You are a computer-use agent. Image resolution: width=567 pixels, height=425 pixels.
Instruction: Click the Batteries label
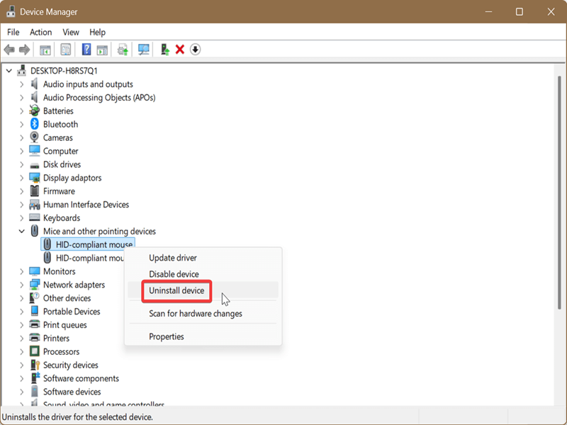[58, 111]
